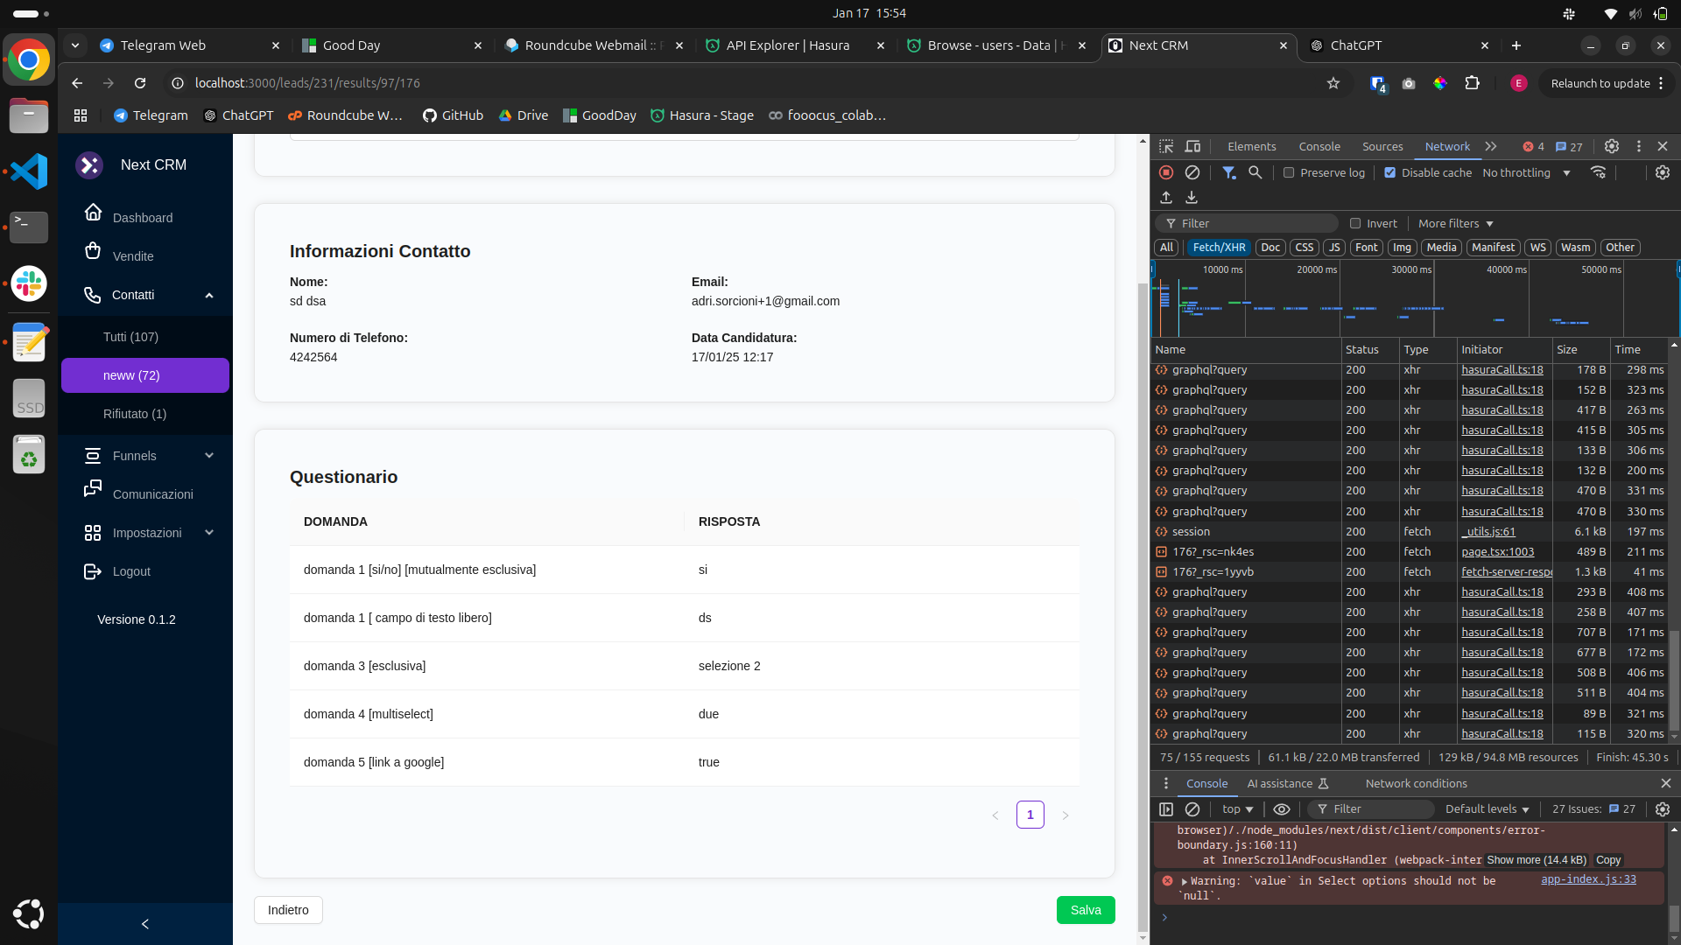Select the Telegram Web browser tab
This screenshot has height=945, width=1681.
pyautogui.click(x=163, y=45)
